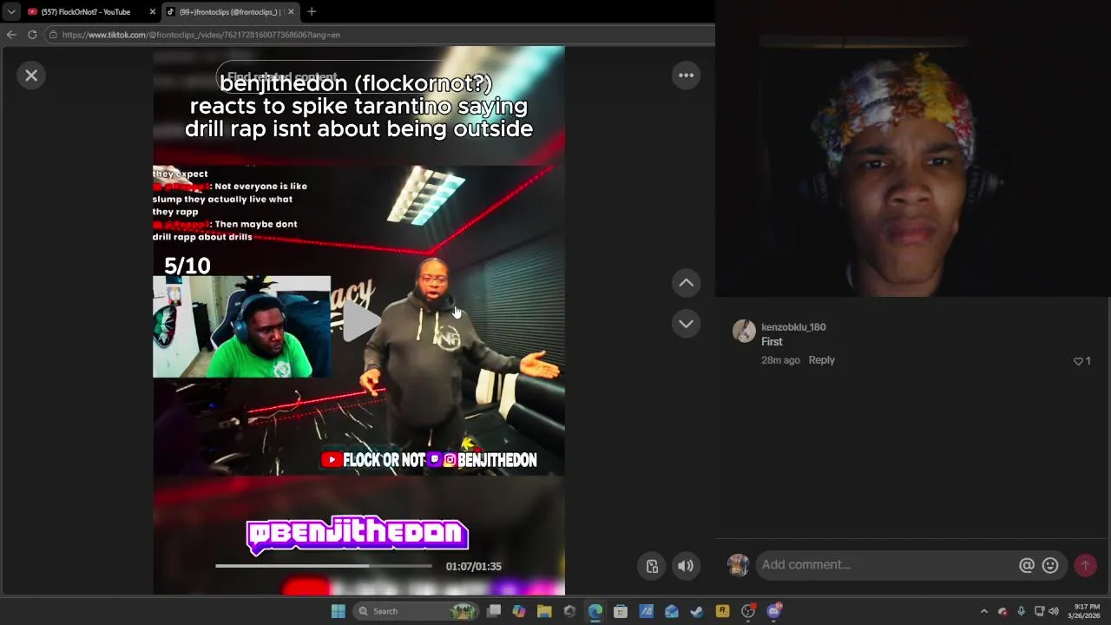This screenshot has width=1111, height=625.
Task: Open Microsoft Store from taskbar
Action: [x=621, y=611]
